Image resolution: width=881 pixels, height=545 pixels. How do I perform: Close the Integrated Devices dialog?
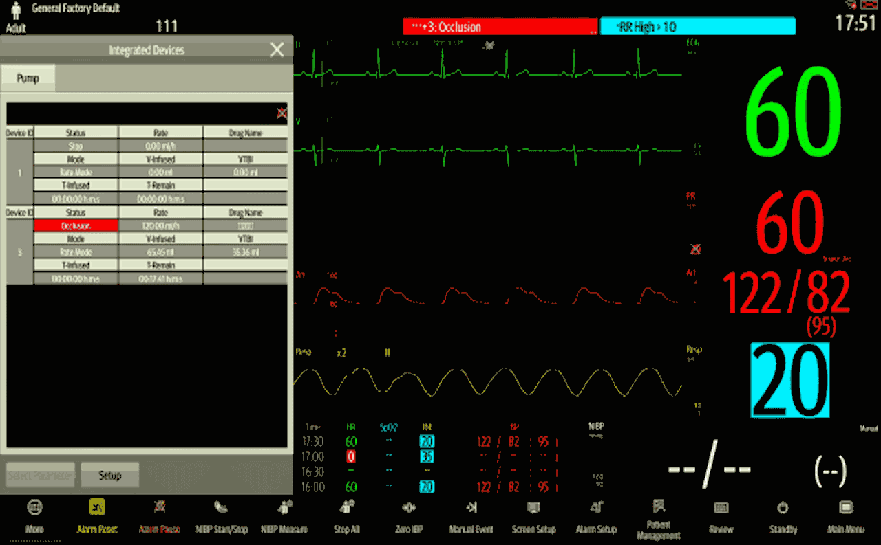pyautogui.click(x=277, y=49)
